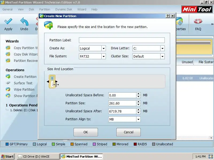
Task: Select the 6.82 GB Unallocated row
Action: pyautogui.click(x=195, y=78)
